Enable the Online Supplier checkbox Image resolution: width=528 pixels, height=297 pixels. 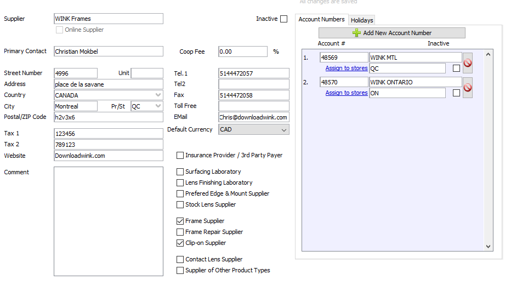click(59, 30)
